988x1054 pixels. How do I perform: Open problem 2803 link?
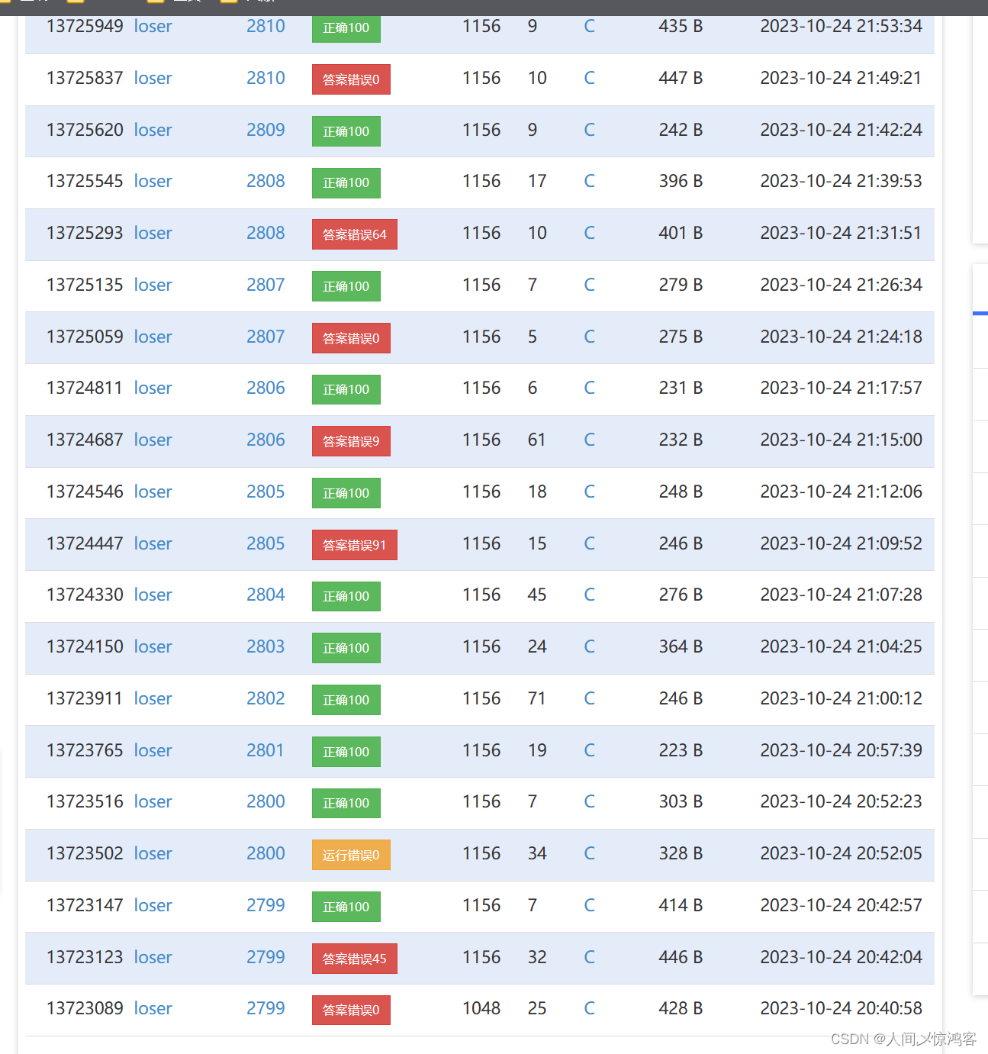[266, 646]
